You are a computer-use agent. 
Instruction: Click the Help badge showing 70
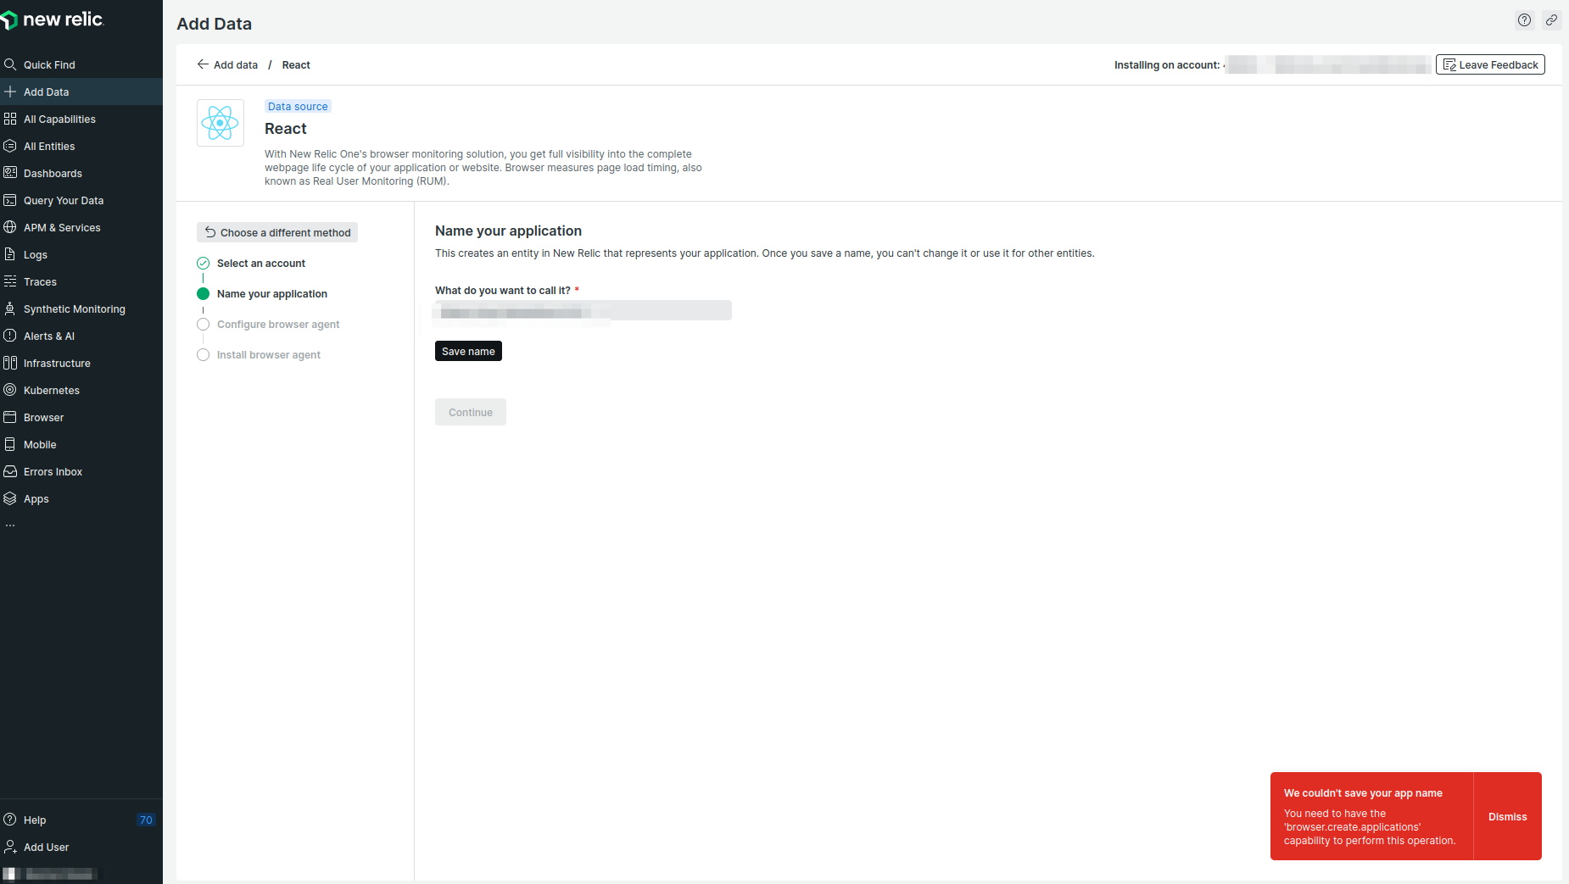[146, 820]
